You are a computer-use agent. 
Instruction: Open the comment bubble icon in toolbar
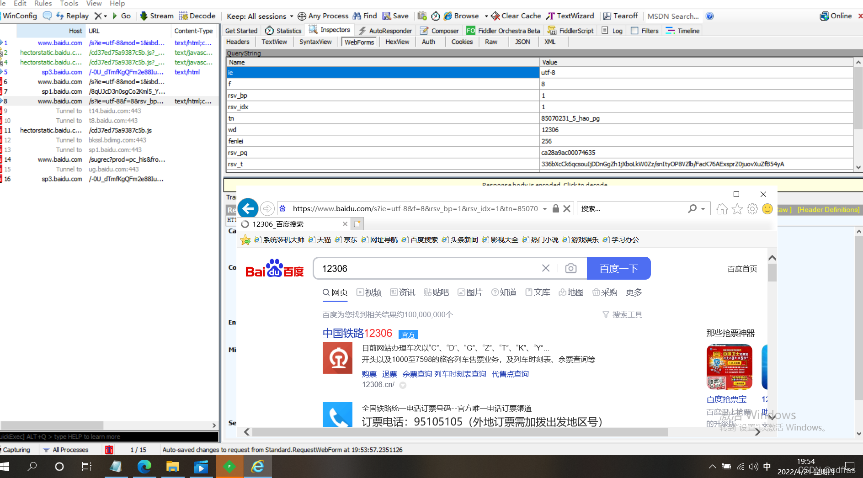coord(47,16)
